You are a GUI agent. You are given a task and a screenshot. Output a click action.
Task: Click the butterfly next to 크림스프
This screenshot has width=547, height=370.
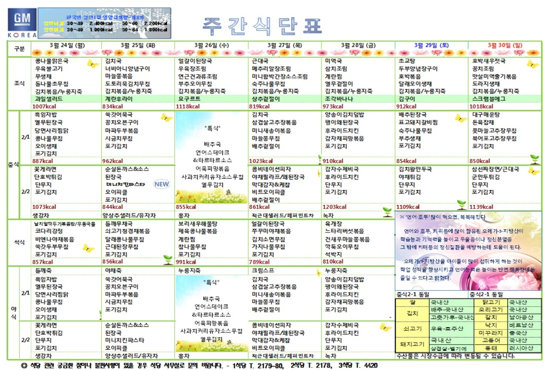point(318,272)
